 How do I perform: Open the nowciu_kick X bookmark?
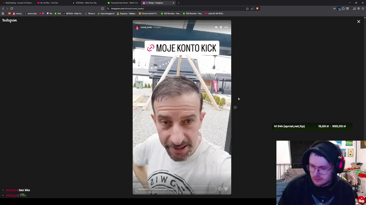pyautogui.click(x=31, y=13)
